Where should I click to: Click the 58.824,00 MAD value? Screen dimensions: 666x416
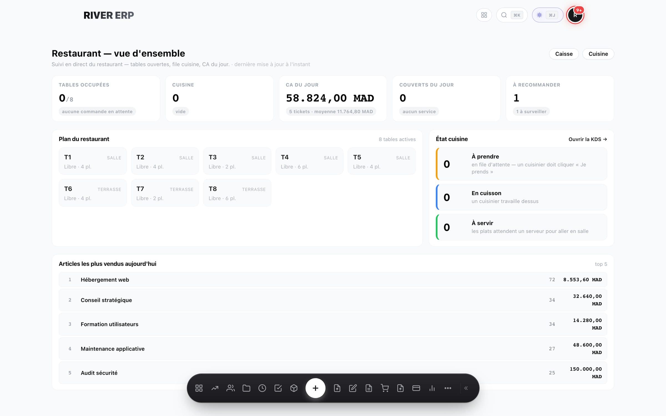[x=330, y=98]
